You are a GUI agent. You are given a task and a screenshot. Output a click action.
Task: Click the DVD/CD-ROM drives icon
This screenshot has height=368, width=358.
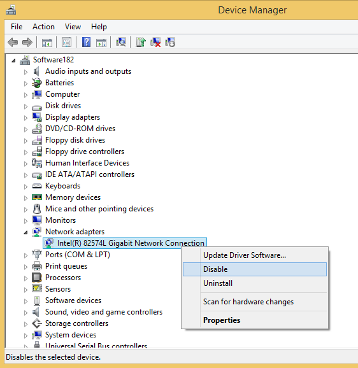[37, 129]
